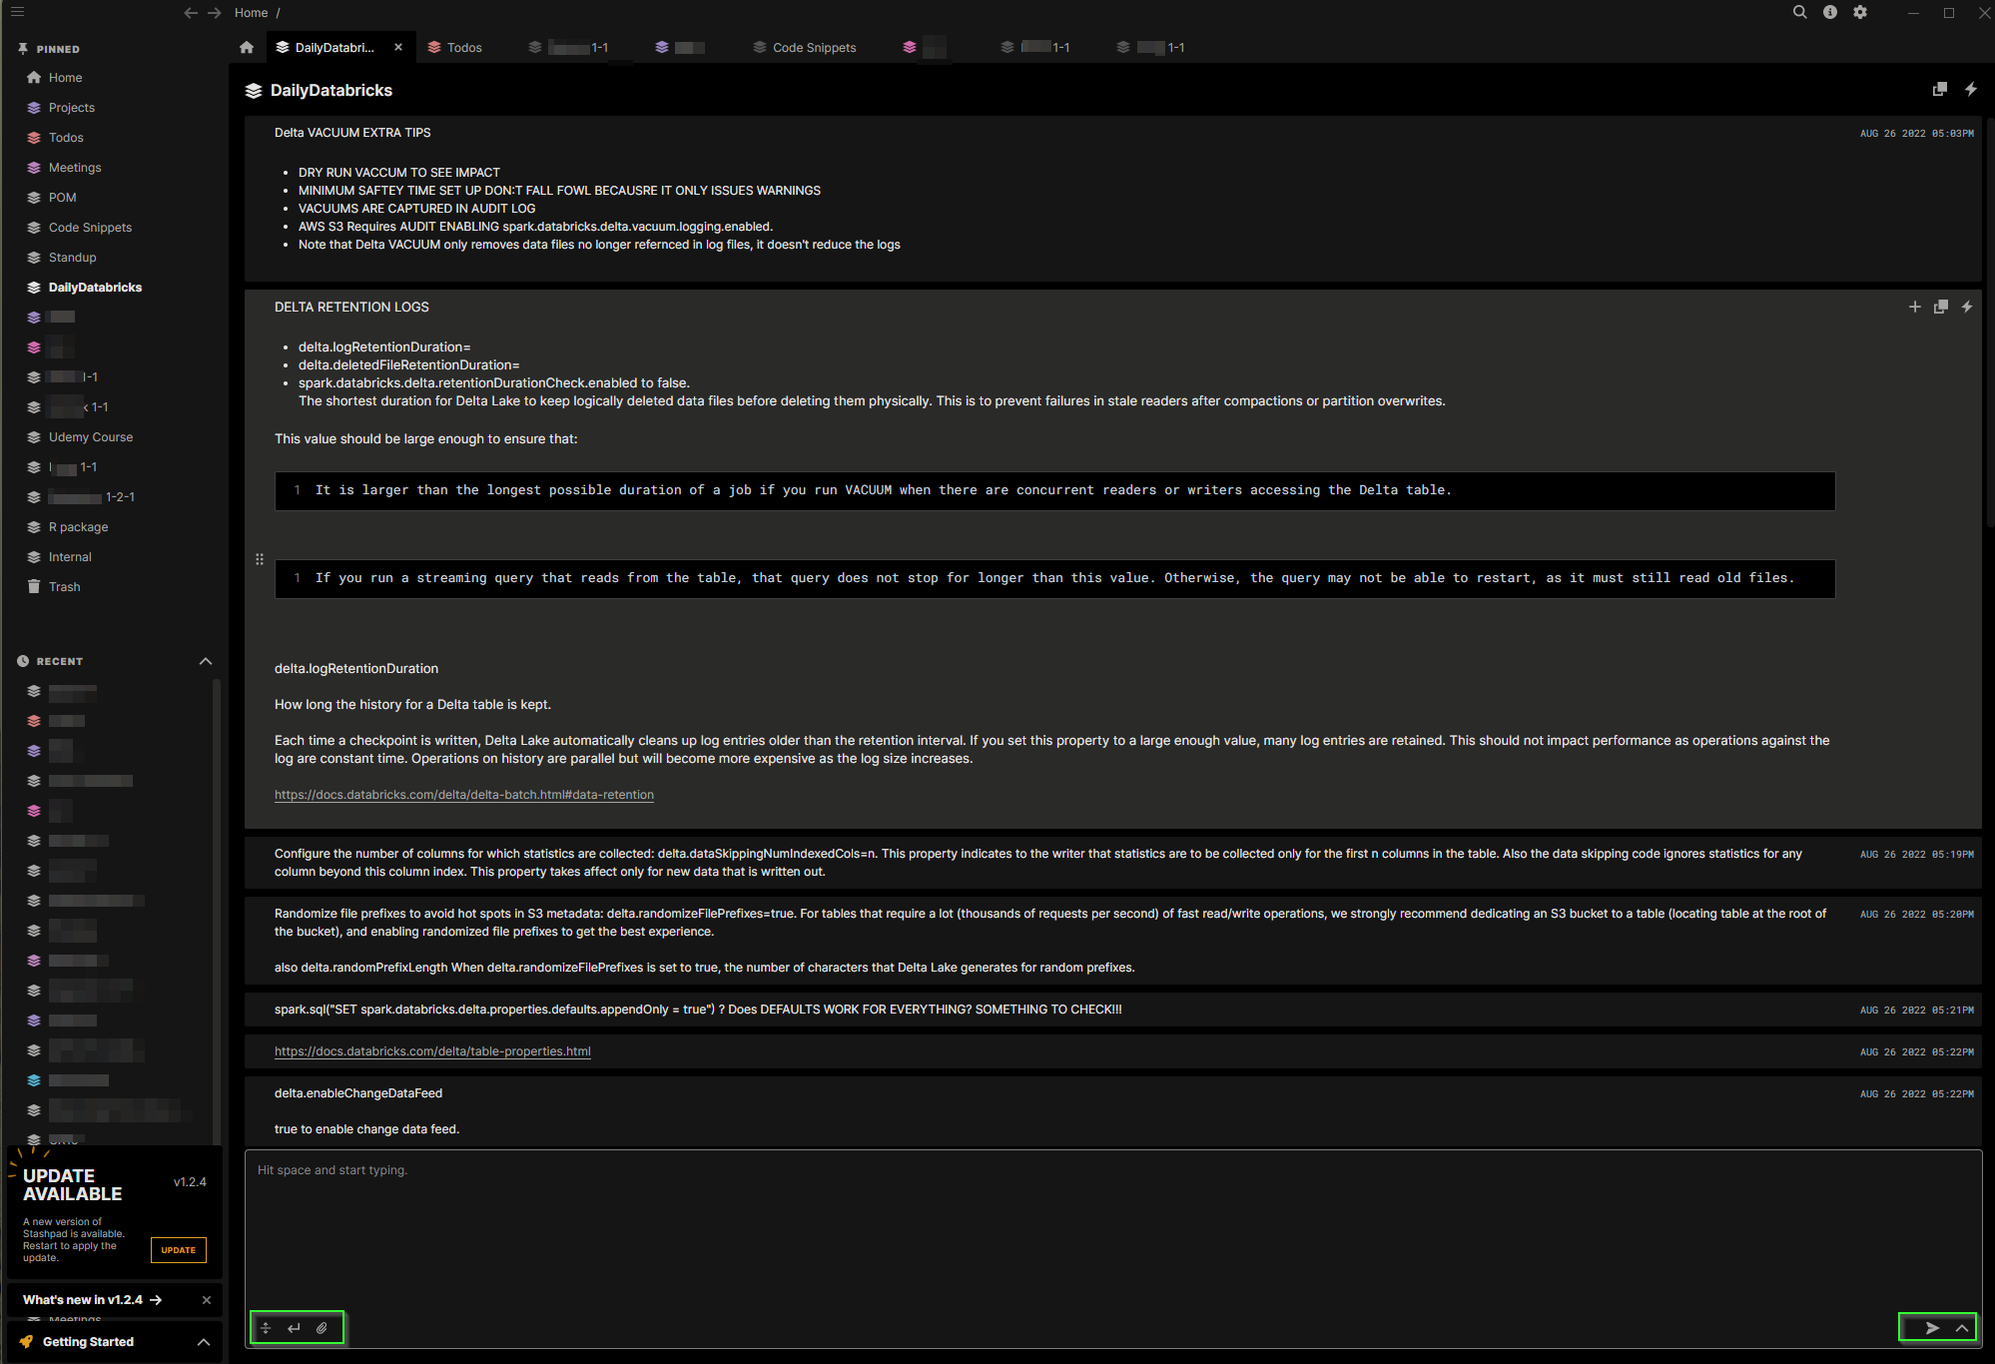This screenshot has height=1364, width=1995.
Task: Click the enter-return icon in composer
Action: 294,1328
